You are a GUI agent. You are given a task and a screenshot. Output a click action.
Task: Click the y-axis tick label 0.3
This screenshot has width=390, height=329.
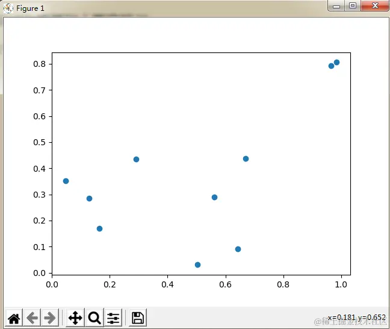[x=40, y=195]
